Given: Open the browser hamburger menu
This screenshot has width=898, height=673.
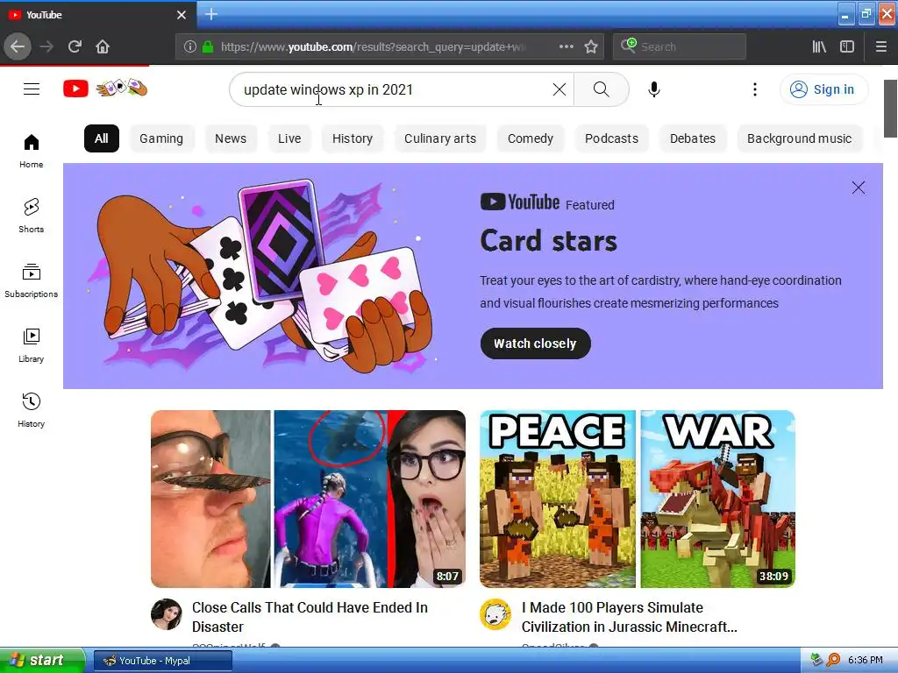Looking at the screenshot, I should pyautogui.click(x=880, y=46).
